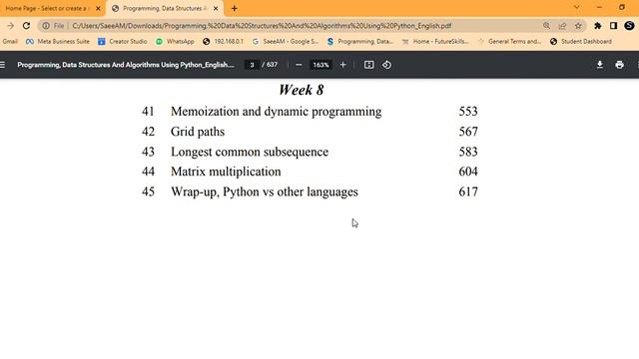Share this page via share icon
Screen dimensions: 639x359
pos(562,26)
